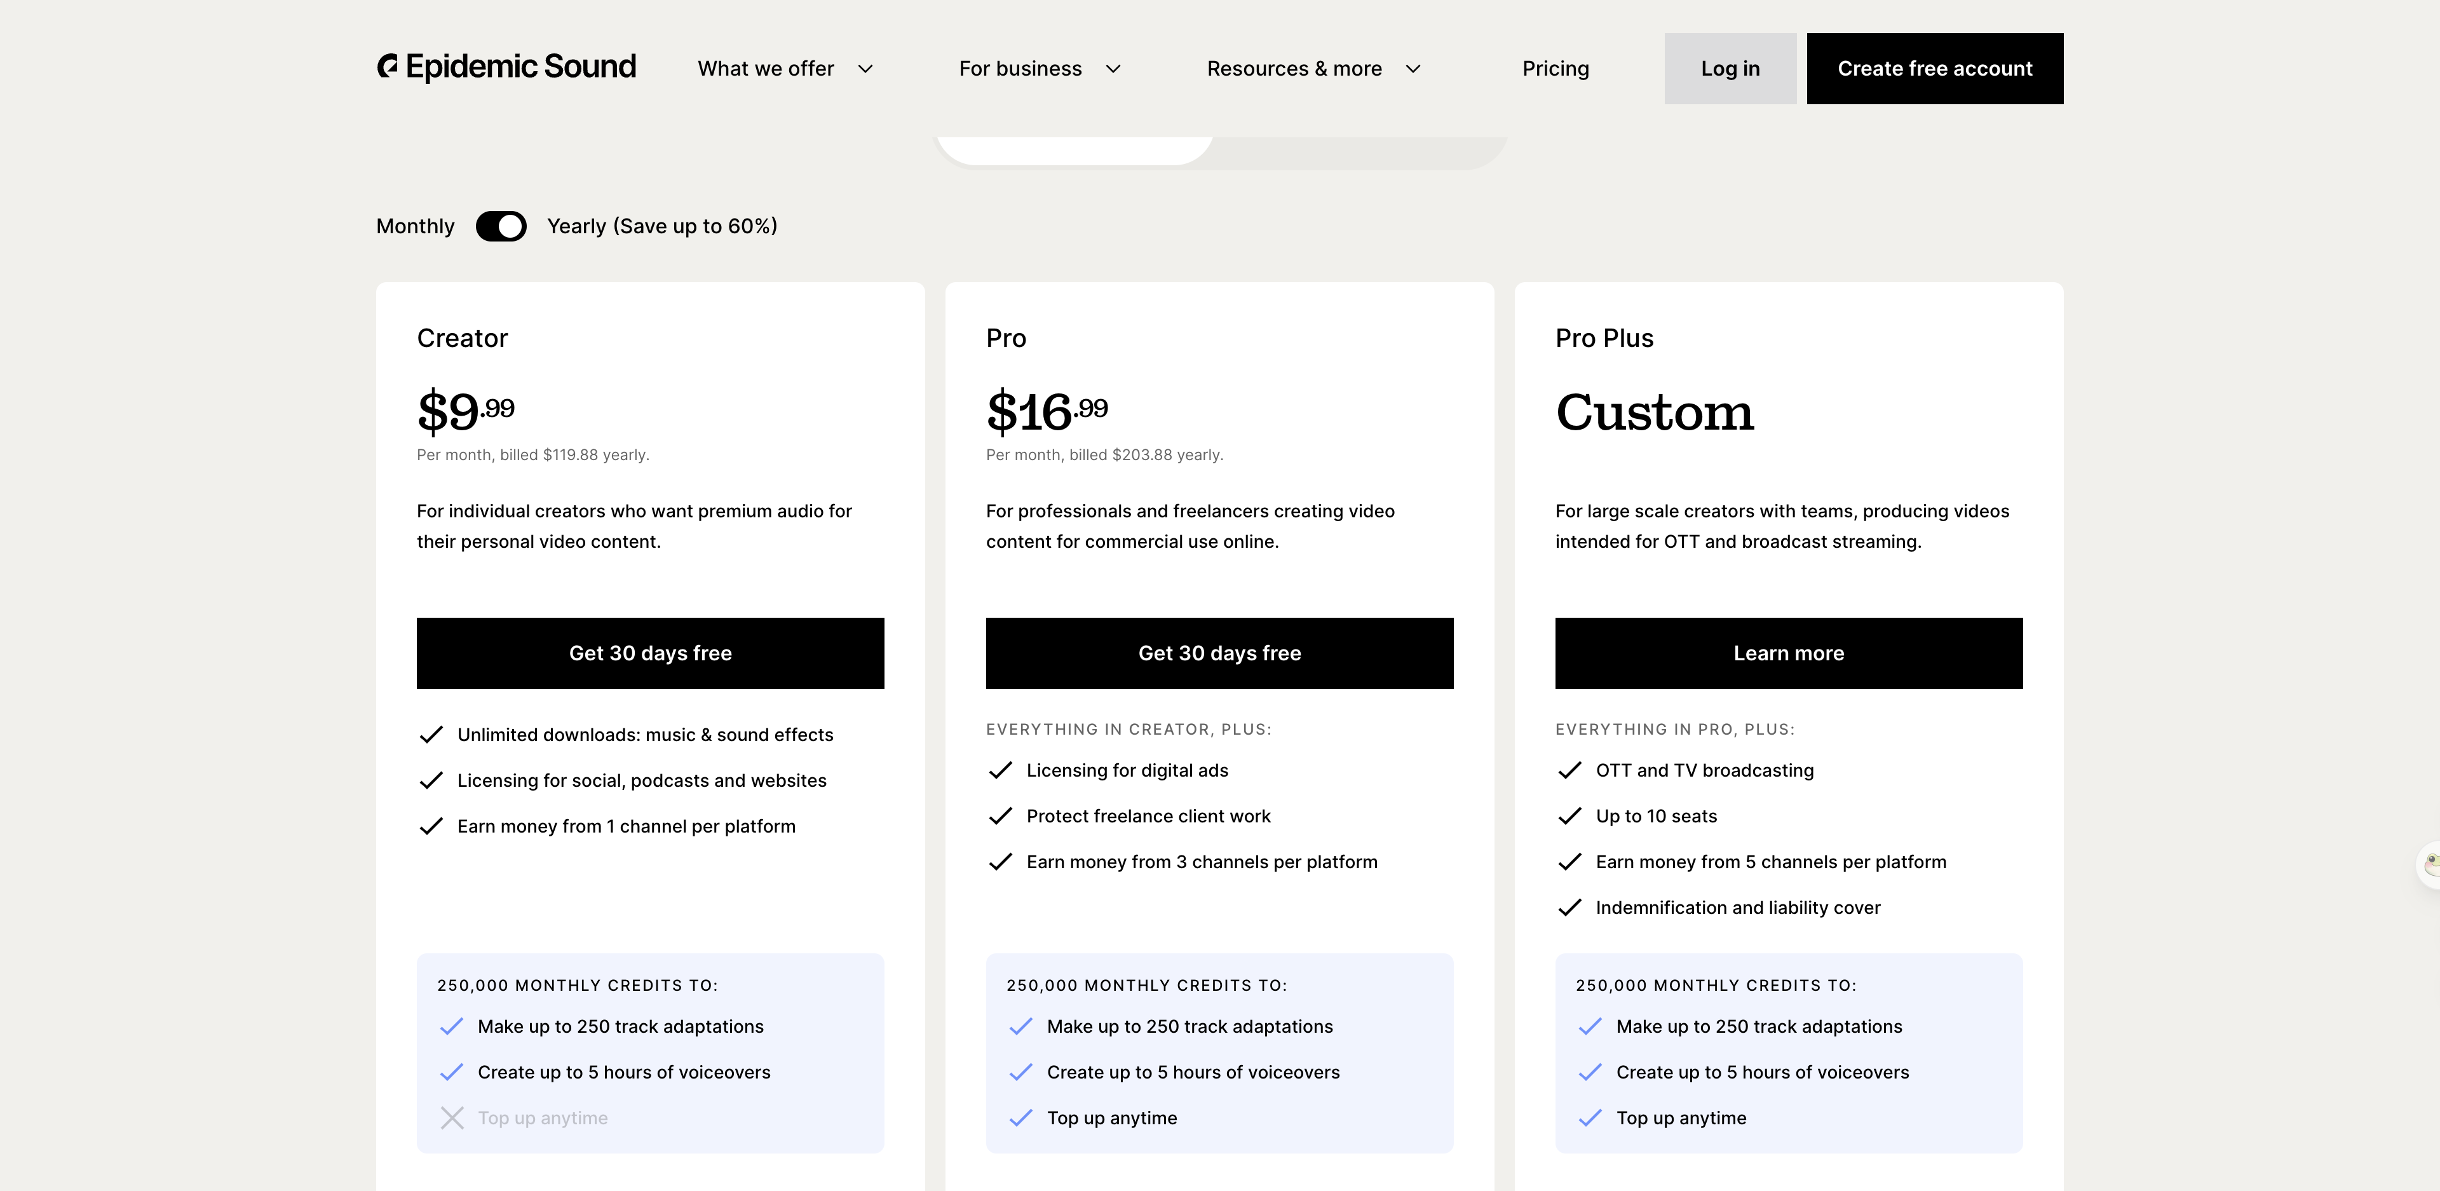Click checkmark beside Indemnification and liability cover
Viewport: 2440px width, 1191px height.
coord(1569,908)
